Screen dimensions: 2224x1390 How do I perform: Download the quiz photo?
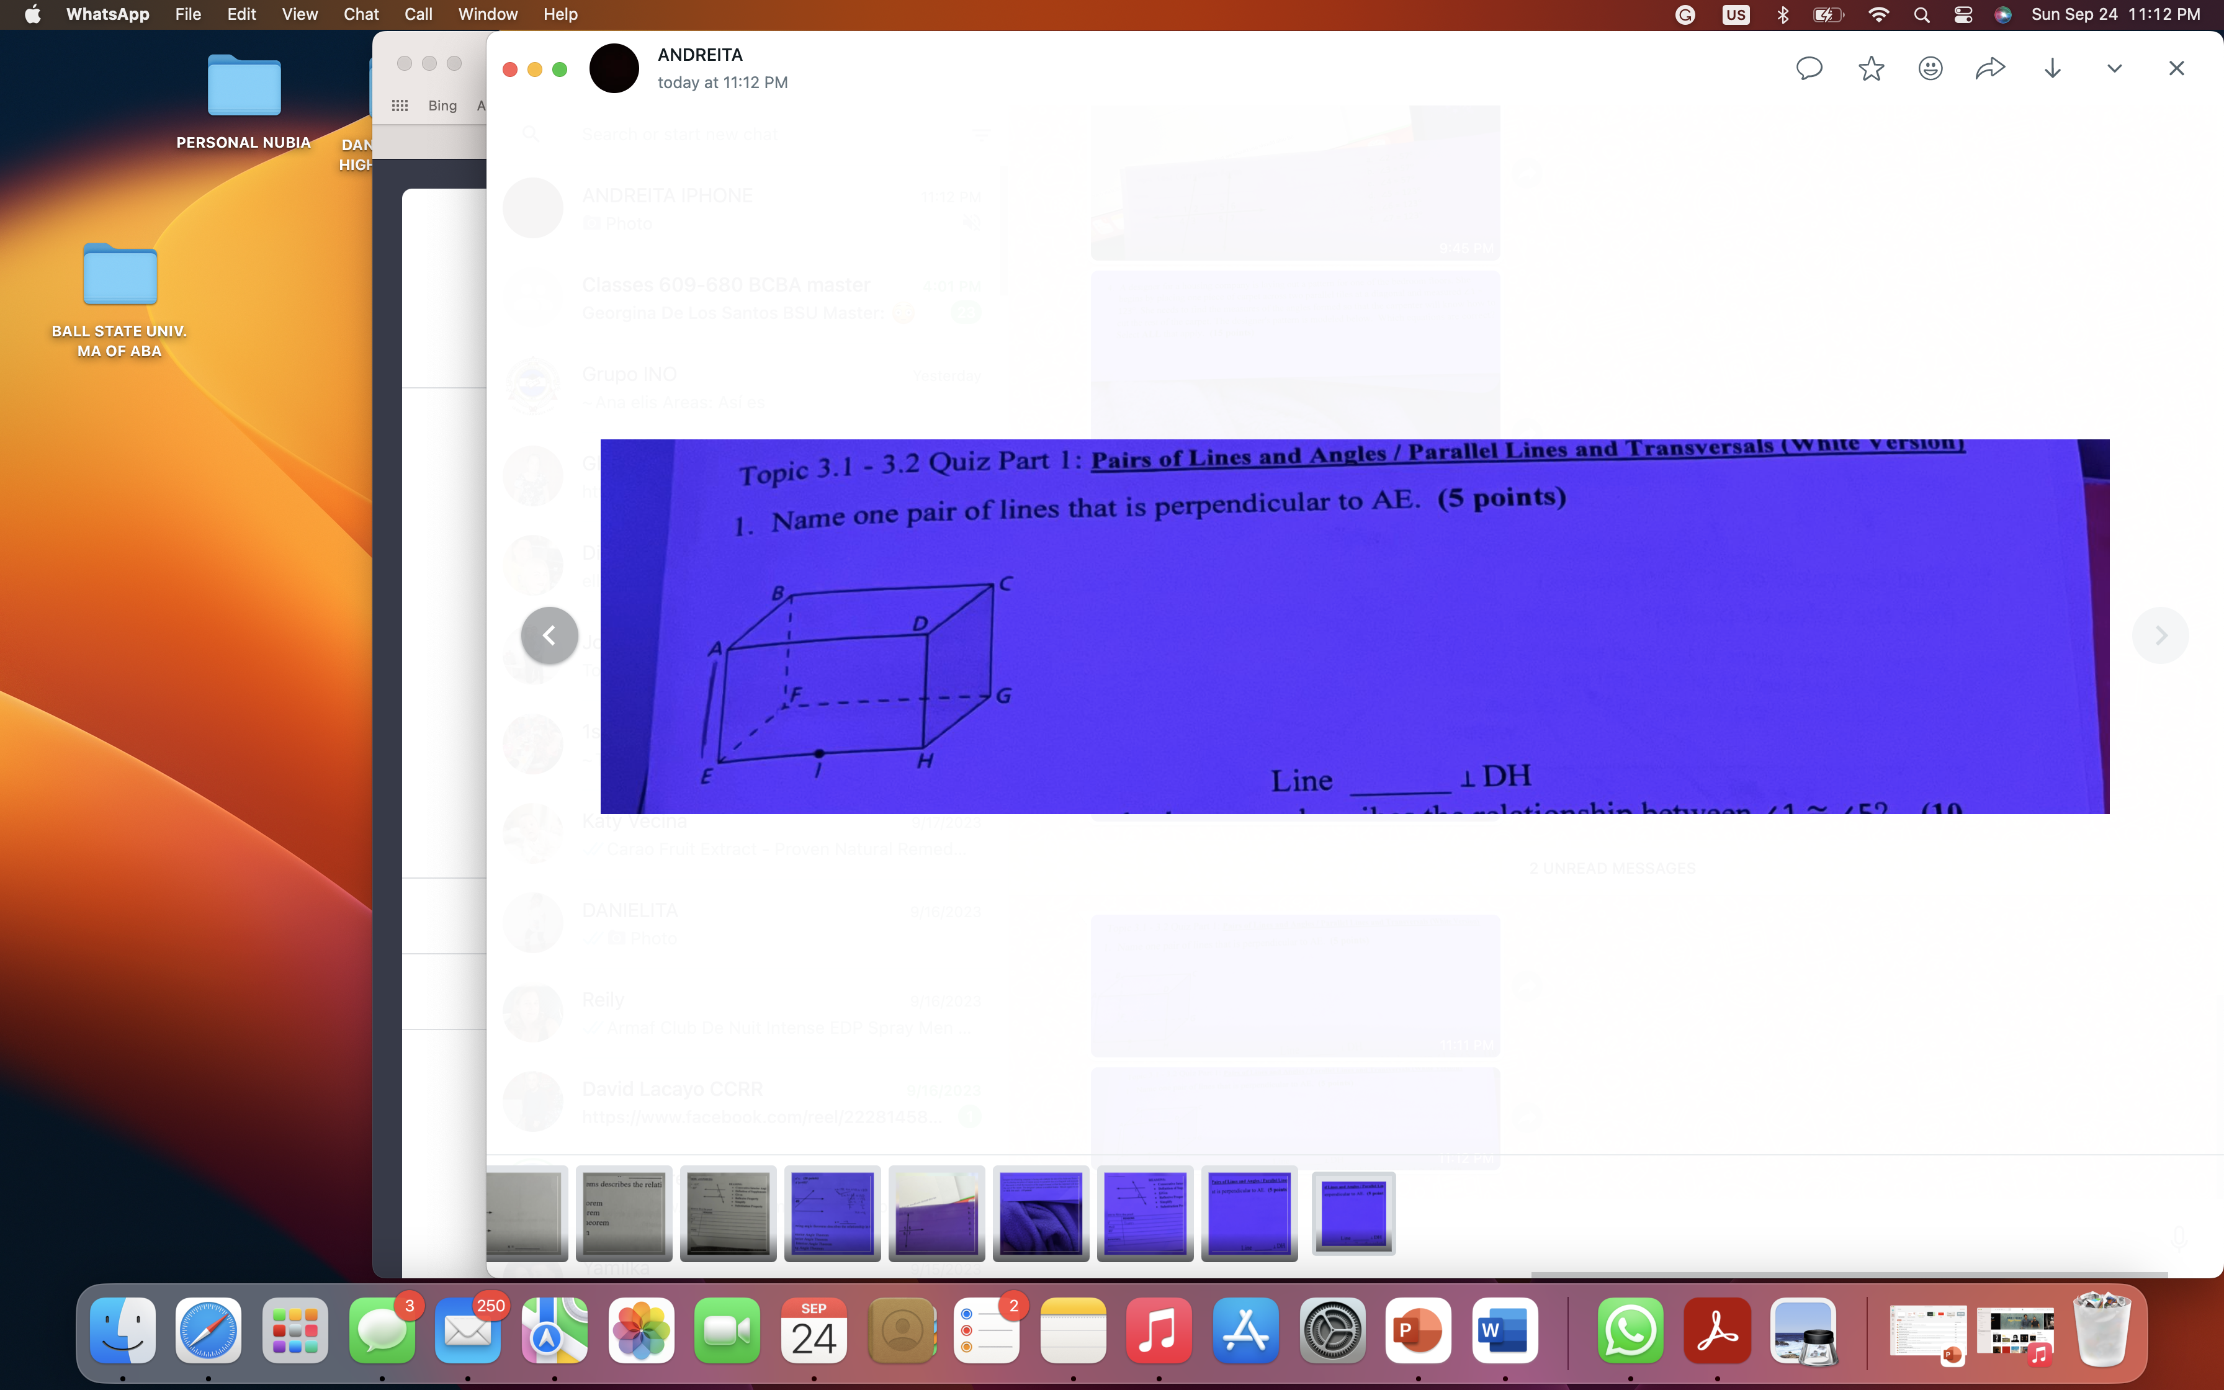[x=2051, y=67]
